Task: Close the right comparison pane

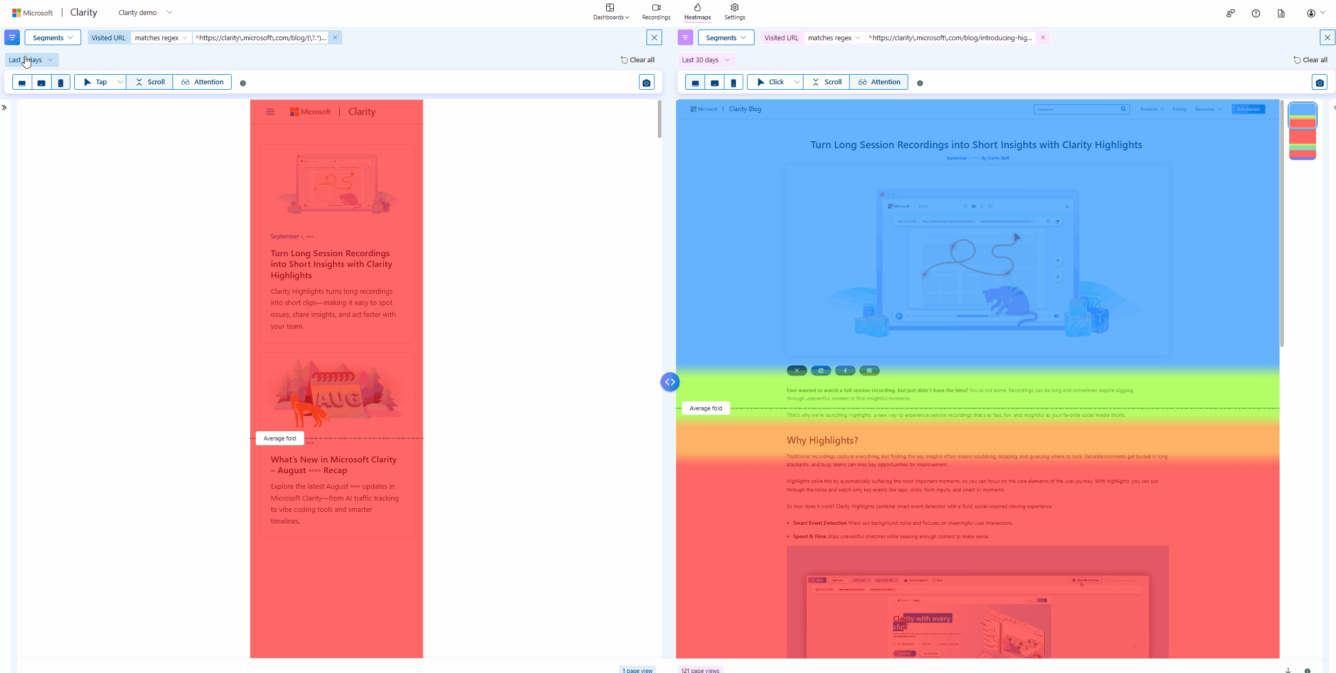Action: pos(1327,38)
